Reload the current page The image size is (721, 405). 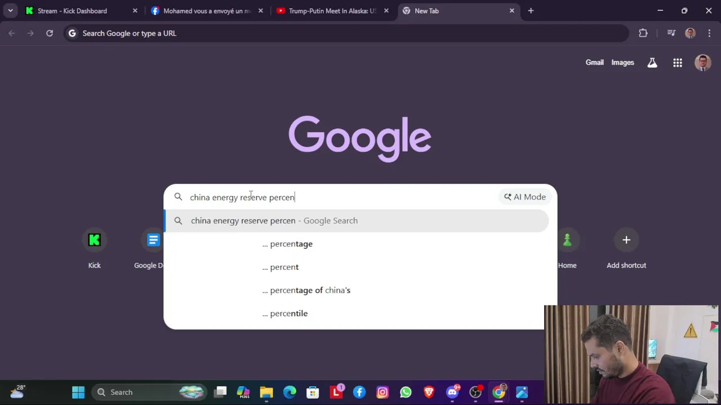click(x=50, y=33)
